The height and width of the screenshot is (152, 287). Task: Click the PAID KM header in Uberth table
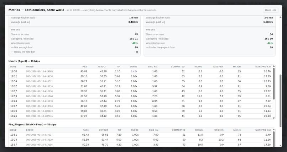coord(153,67)
